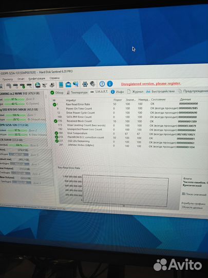Click the chart icon on Быстродействие tab

pos(148,92)
